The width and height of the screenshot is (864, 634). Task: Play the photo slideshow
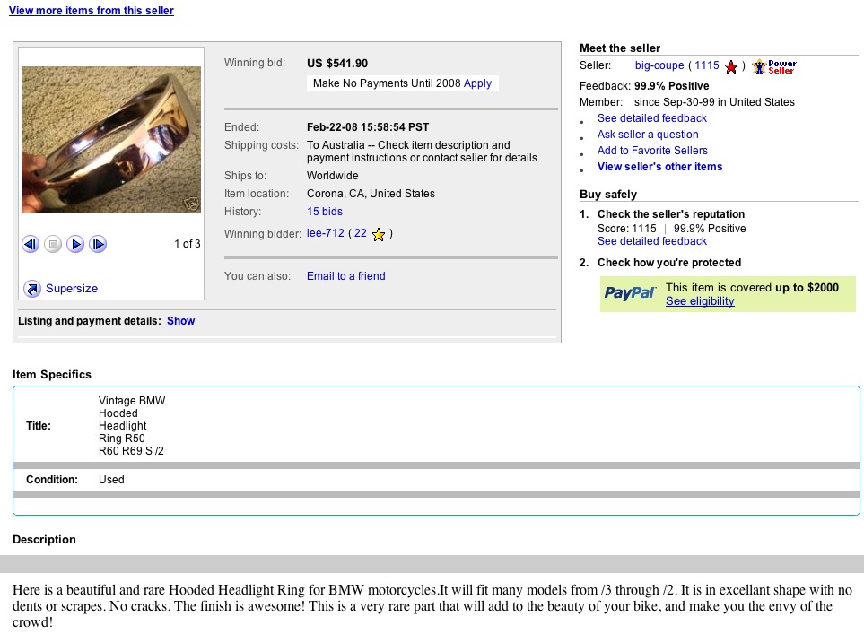tap(75, 244)
